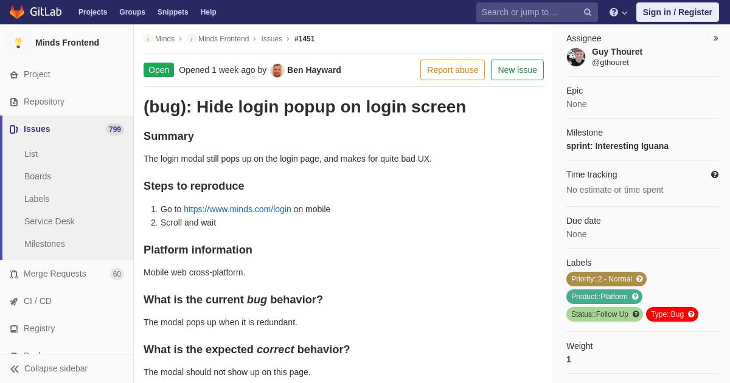Select the Boards sidebar item
Image resolution: width=730 pixels, height=383 pixels.
coord(38,176)
